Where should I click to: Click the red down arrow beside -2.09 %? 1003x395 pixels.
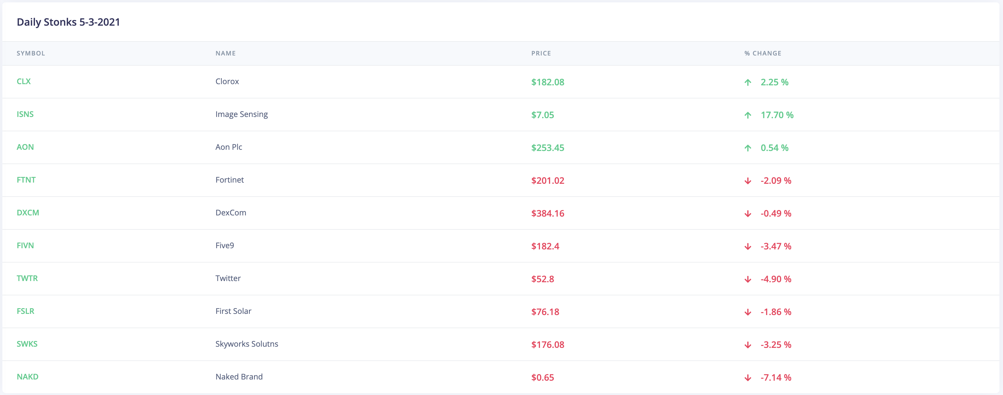pos(747,181)
